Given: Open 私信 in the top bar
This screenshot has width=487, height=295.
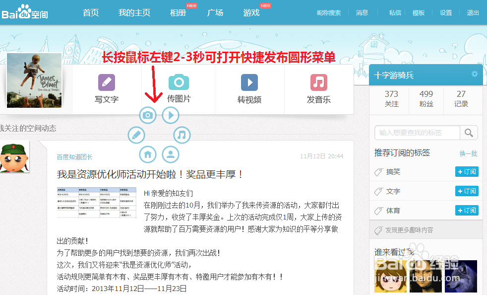Looking at the screenshot, I should click(x=395, y=13).
